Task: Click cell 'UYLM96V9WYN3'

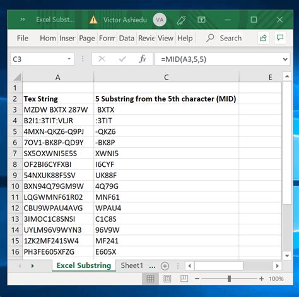Action: [x=58, y=230]
